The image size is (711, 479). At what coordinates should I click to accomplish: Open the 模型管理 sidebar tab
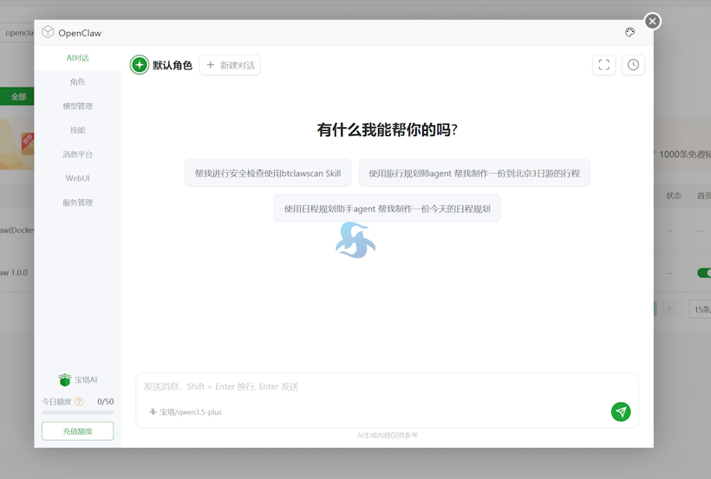pyautogui.click(x=77, y=106)
